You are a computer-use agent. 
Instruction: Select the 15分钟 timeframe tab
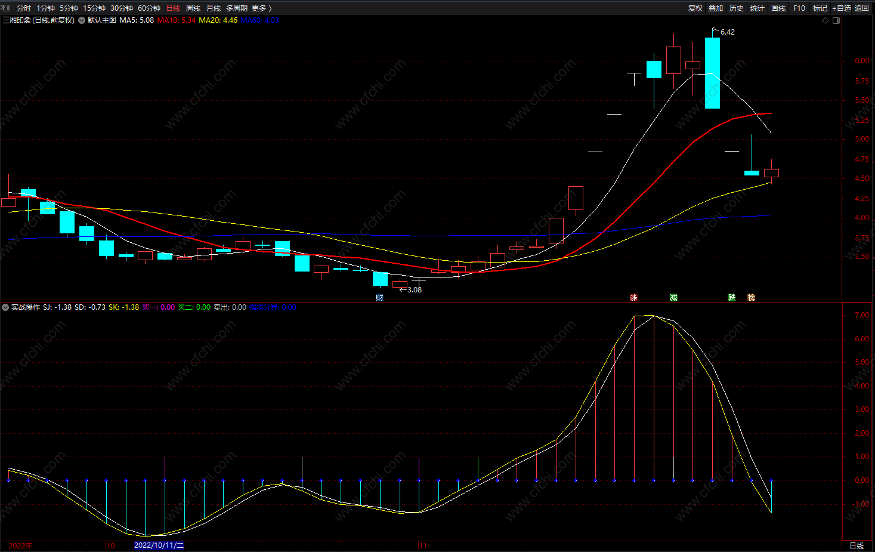pos(94,8)
